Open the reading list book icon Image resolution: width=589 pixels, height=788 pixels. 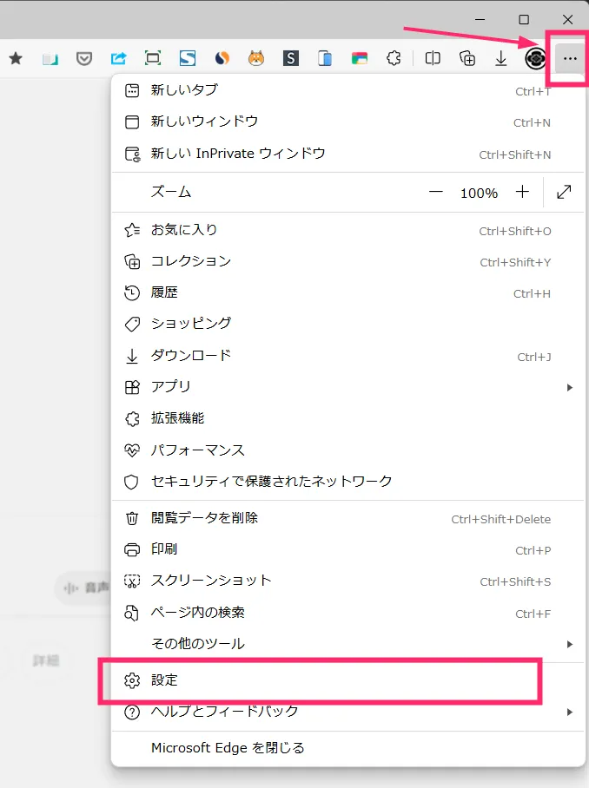coord(50,59)
